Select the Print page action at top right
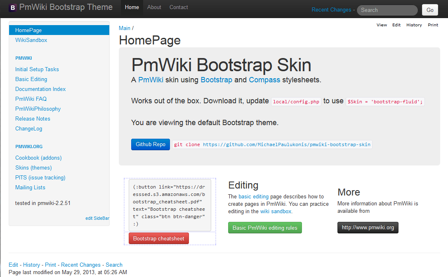Image resolution: width=448 pixels, height=277 pixels. [433, 25]
